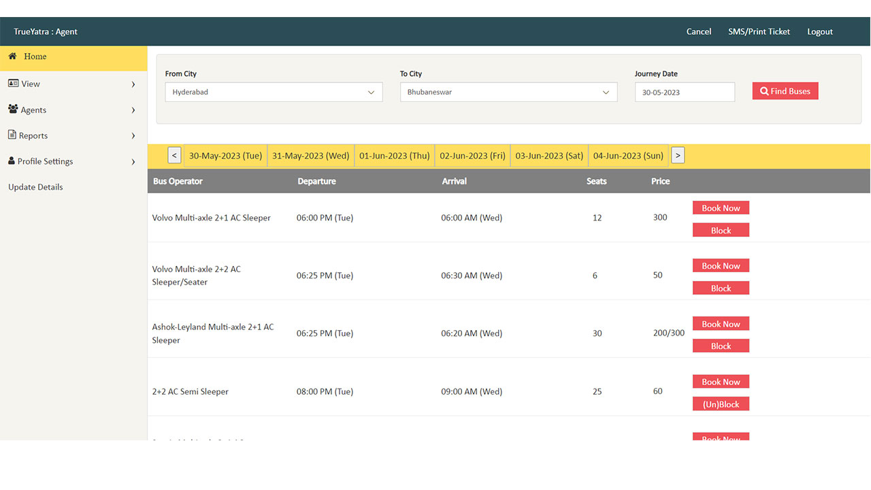Open the From City dropdown
The width and height of the screenshot is (871, 490).
tap(274, 93)
